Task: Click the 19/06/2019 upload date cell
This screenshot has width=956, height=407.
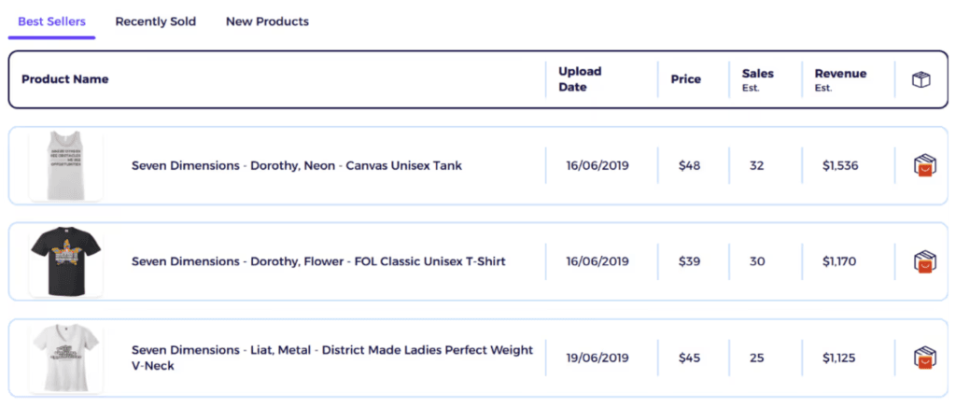Action: pyautogui.click(x=597, y=358)
